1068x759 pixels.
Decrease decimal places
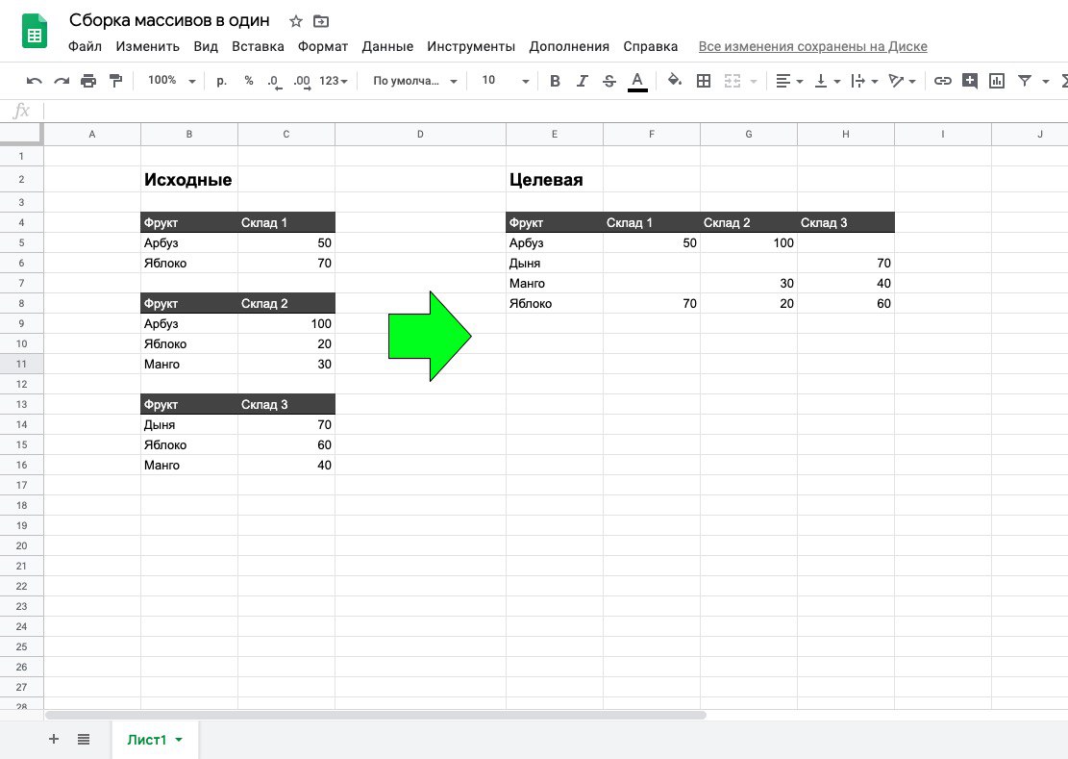[274, 81]
